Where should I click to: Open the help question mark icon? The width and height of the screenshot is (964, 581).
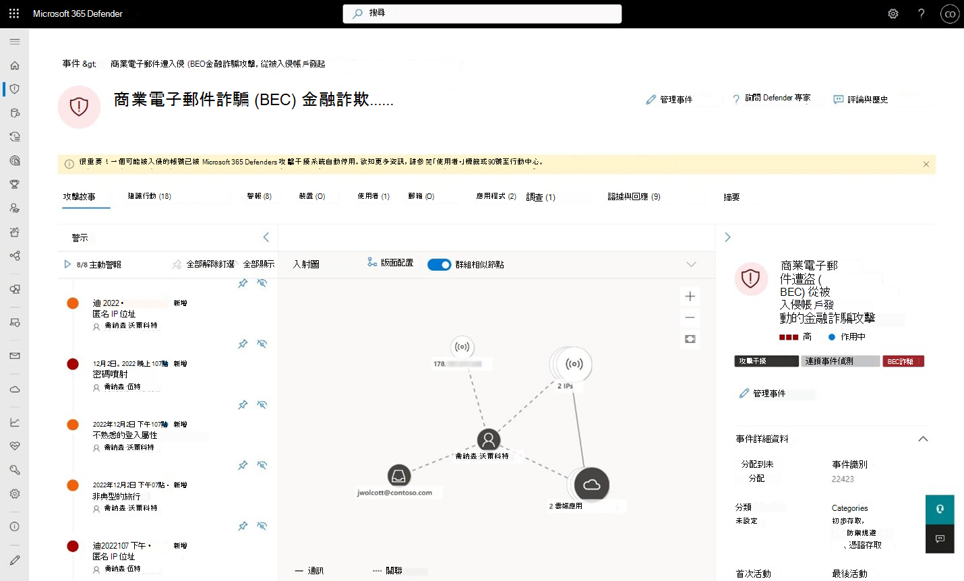(x=922, y=13)
